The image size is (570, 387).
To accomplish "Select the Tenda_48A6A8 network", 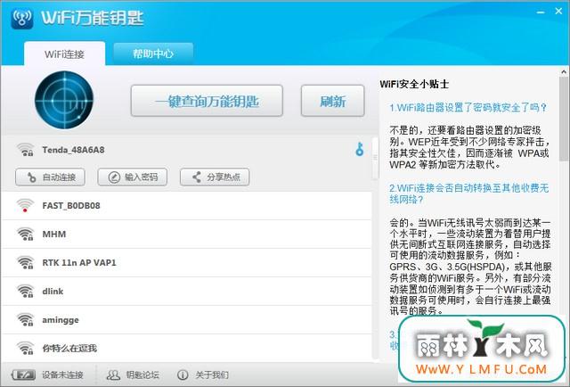I will point(186,150).
